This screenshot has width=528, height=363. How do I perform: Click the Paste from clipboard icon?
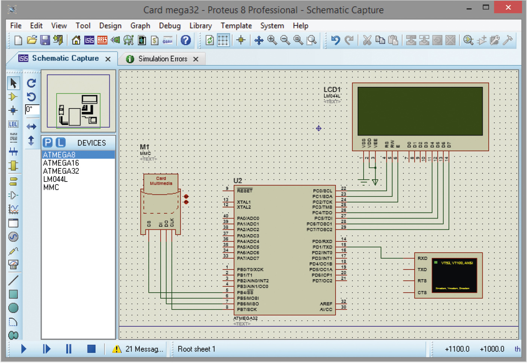(393, 40)
